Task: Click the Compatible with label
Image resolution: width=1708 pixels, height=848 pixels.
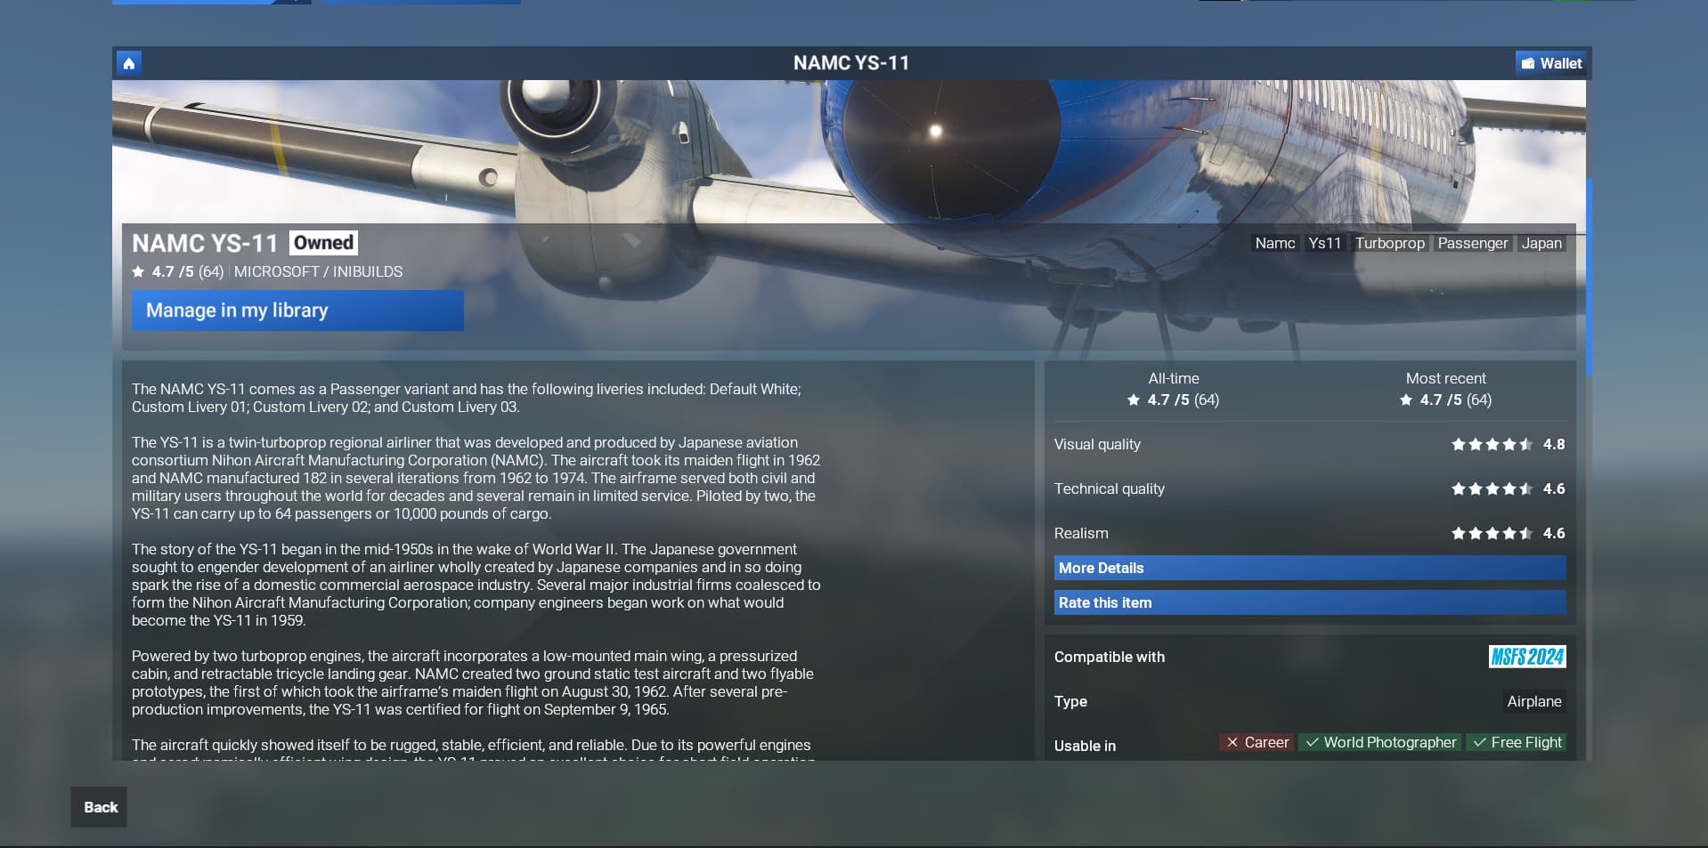Action: (1110, 657)
